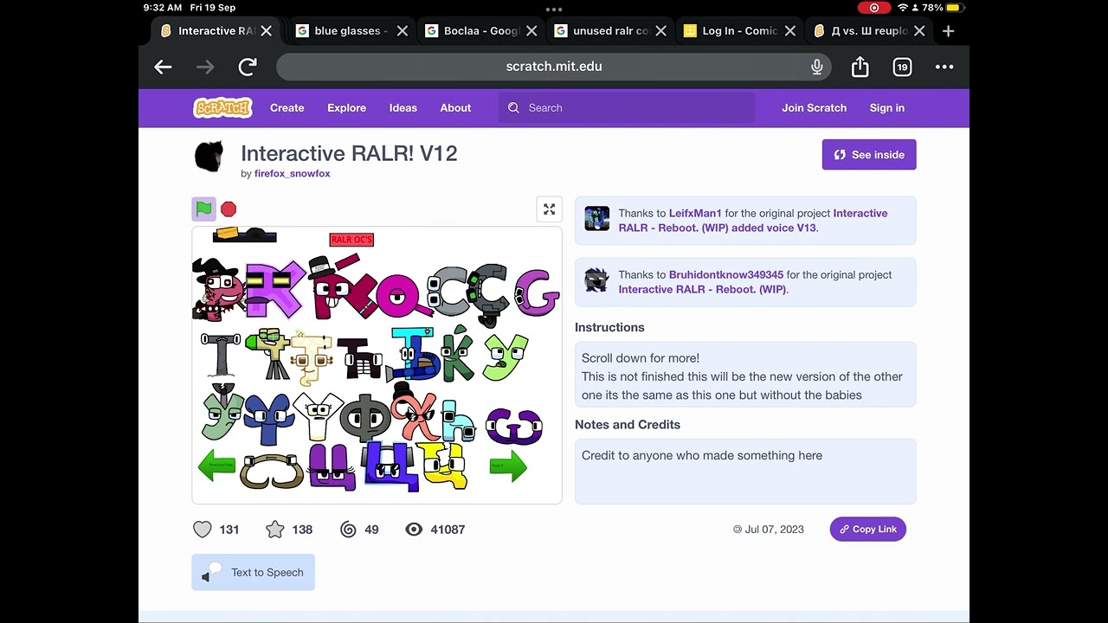Click the author's avatar thumbnail
The width and height of the screenshot is (1108, 623).
point(209,156)
